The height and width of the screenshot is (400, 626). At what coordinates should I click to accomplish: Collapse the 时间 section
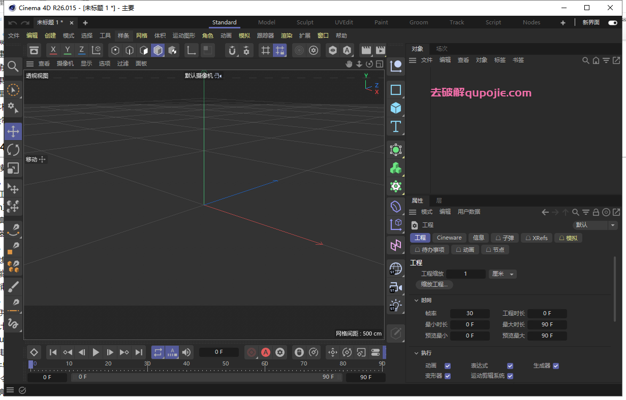click(x=417, y=301)
